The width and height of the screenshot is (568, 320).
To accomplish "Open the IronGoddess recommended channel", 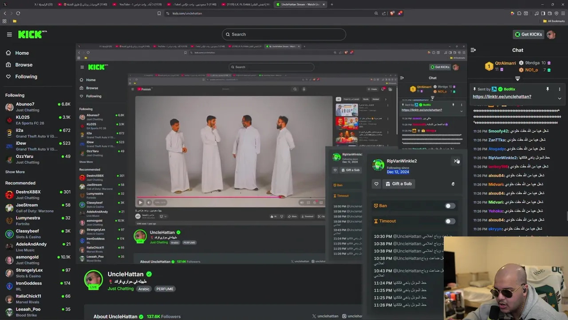I will pyautogui.click(x=38, y=286).
